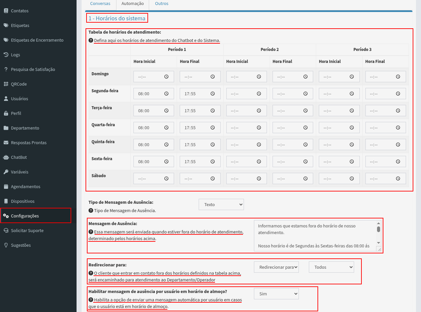Expand the Tipo de Mensagem de Ausência dropdown
421x312 pixels.
(x=221, y=204)
